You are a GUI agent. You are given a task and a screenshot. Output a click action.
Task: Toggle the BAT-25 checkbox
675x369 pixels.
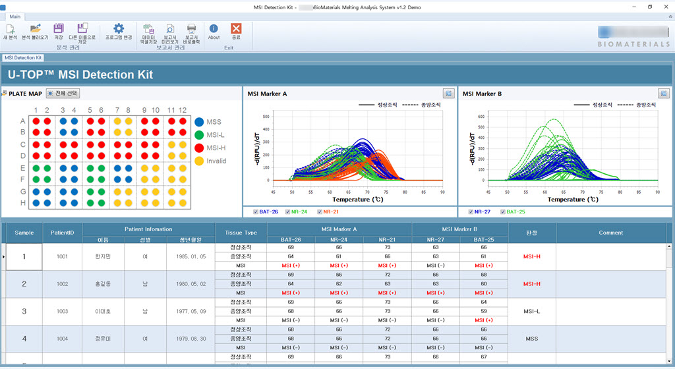tap(502, 212)
